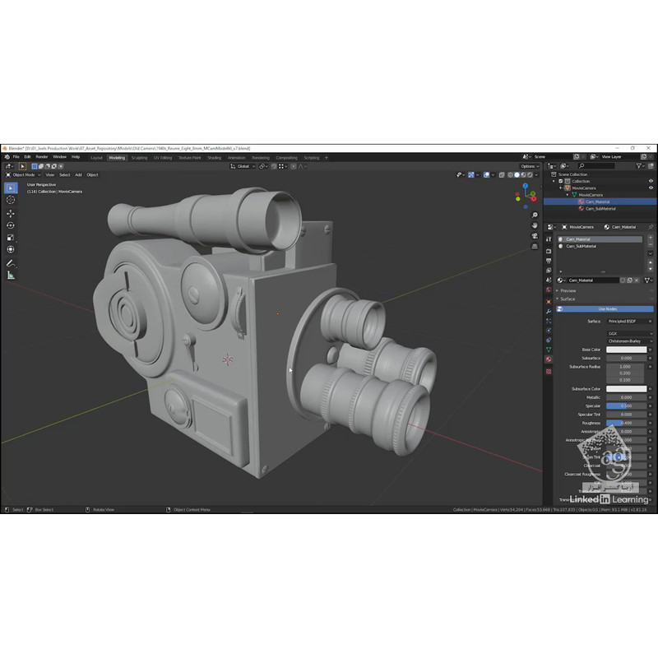Hide the Collection using its eye icon
The height and width of the screenshot is (658, 658).
651,181
